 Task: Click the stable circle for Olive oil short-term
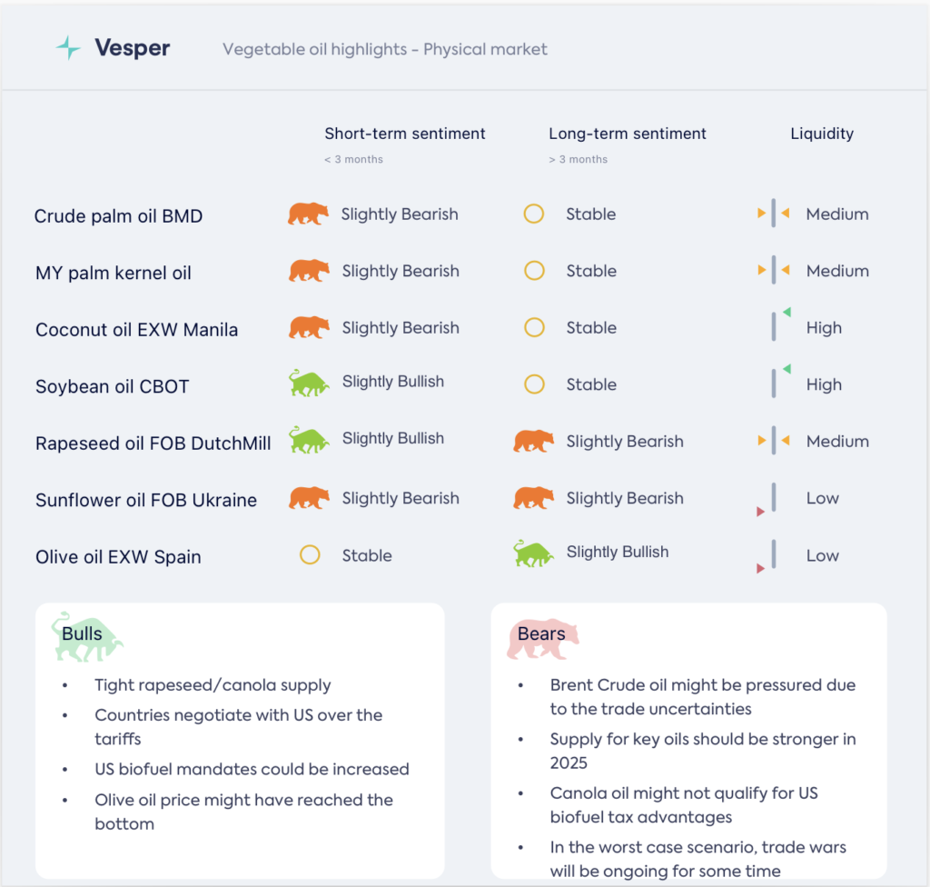(x=310, y=555)
